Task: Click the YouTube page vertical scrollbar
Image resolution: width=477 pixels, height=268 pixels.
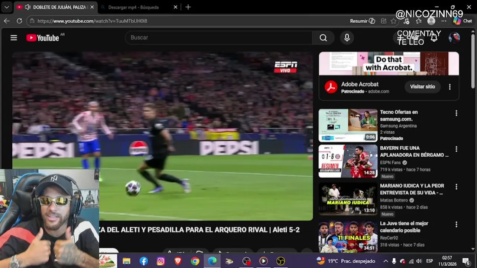Action: click(x=473, y=61)
